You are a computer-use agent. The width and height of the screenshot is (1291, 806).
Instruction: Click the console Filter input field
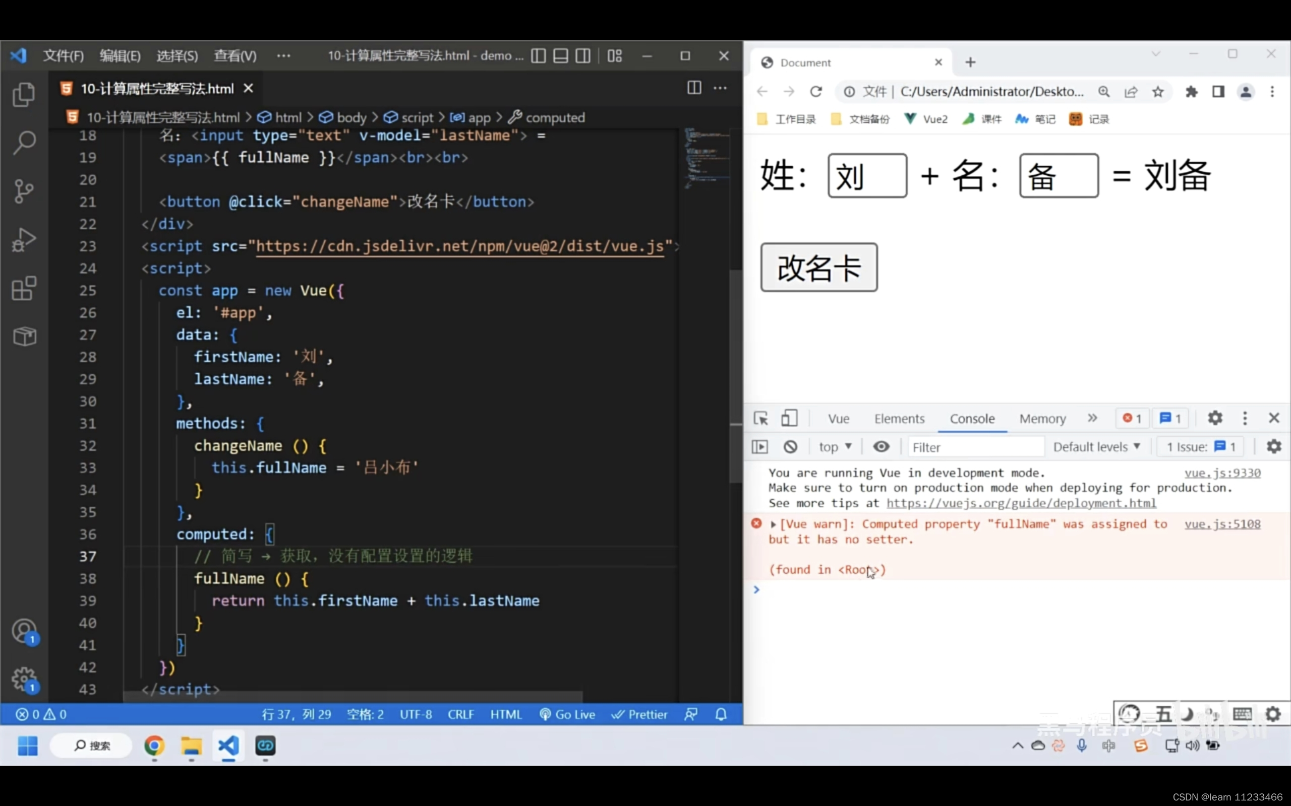(x=975, y=447)
